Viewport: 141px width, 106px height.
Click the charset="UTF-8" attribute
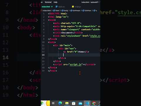pos(70,23)
